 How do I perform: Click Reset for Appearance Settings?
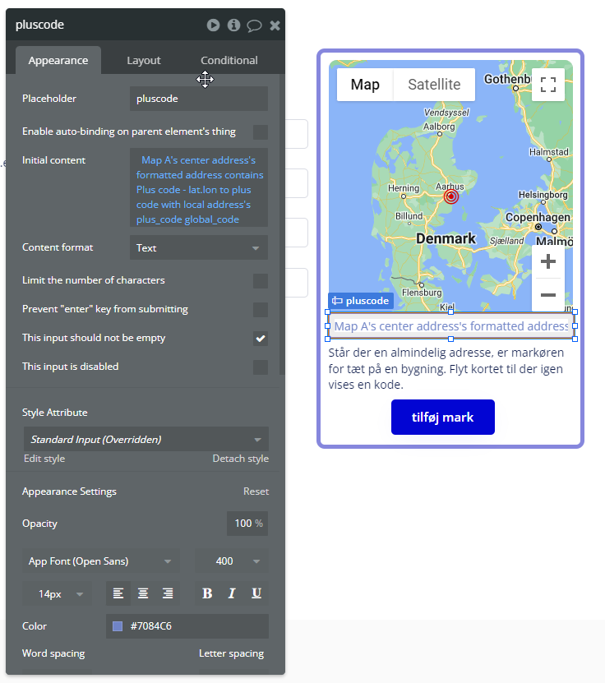pyautogui.click(x=256, y=491)
